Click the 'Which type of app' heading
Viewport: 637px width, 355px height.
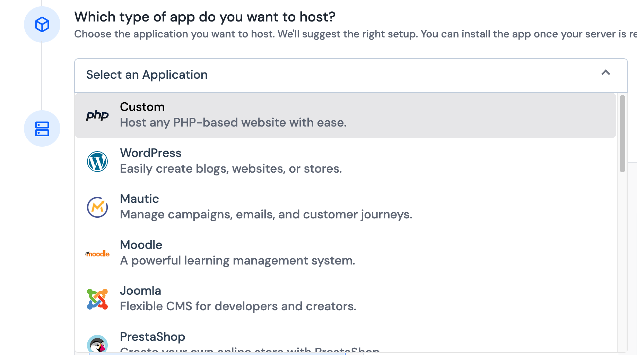coord(205,17)
